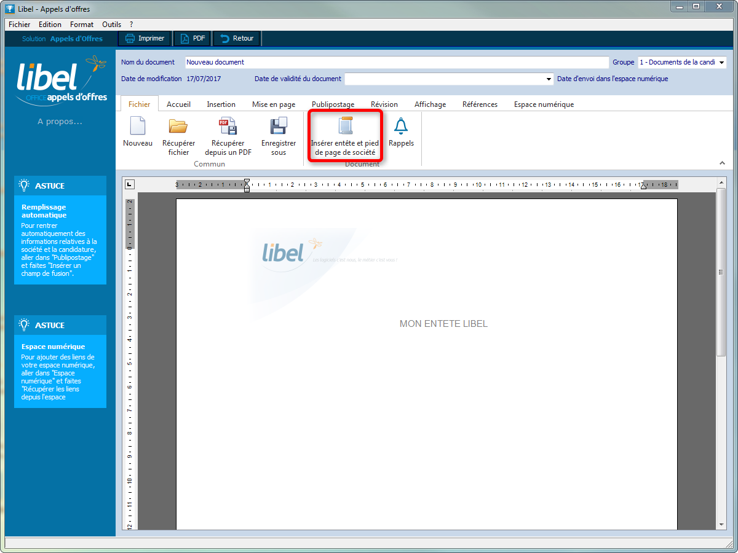738x553 pixels.
Task: Click the scrollbar down arrow
Action: [721, 525]
